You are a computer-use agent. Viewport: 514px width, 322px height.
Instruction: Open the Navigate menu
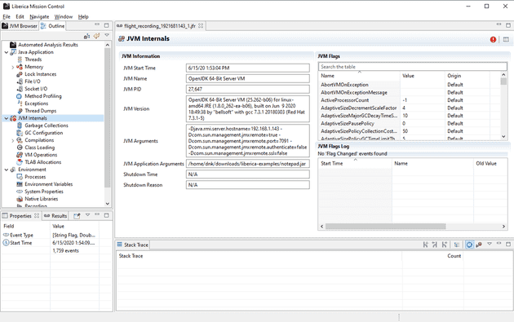coord(39,16)
